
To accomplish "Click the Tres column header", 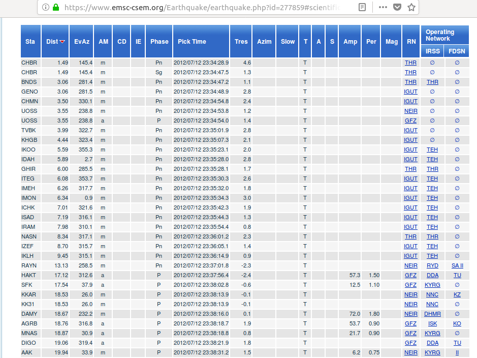I will 241,42.
